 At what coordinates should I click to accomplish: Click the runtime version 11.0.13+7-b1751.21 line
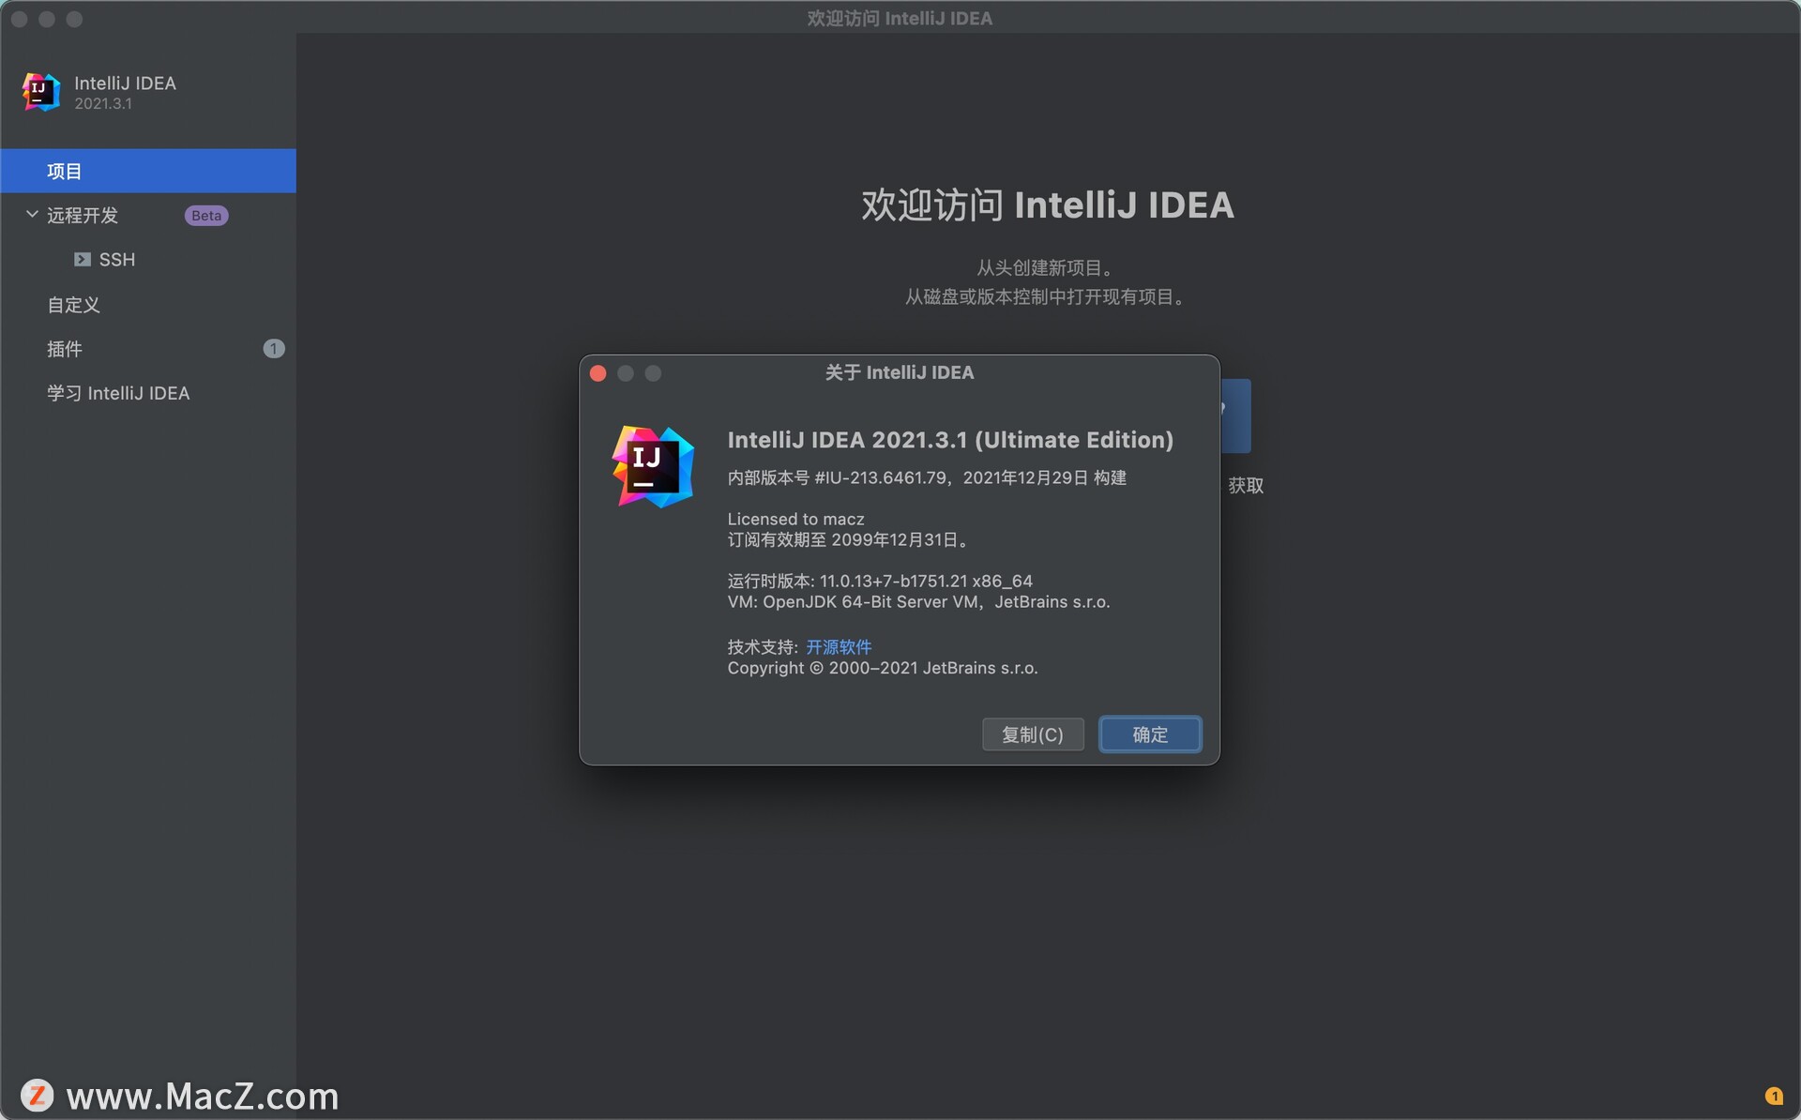click(x=880, y=581)
